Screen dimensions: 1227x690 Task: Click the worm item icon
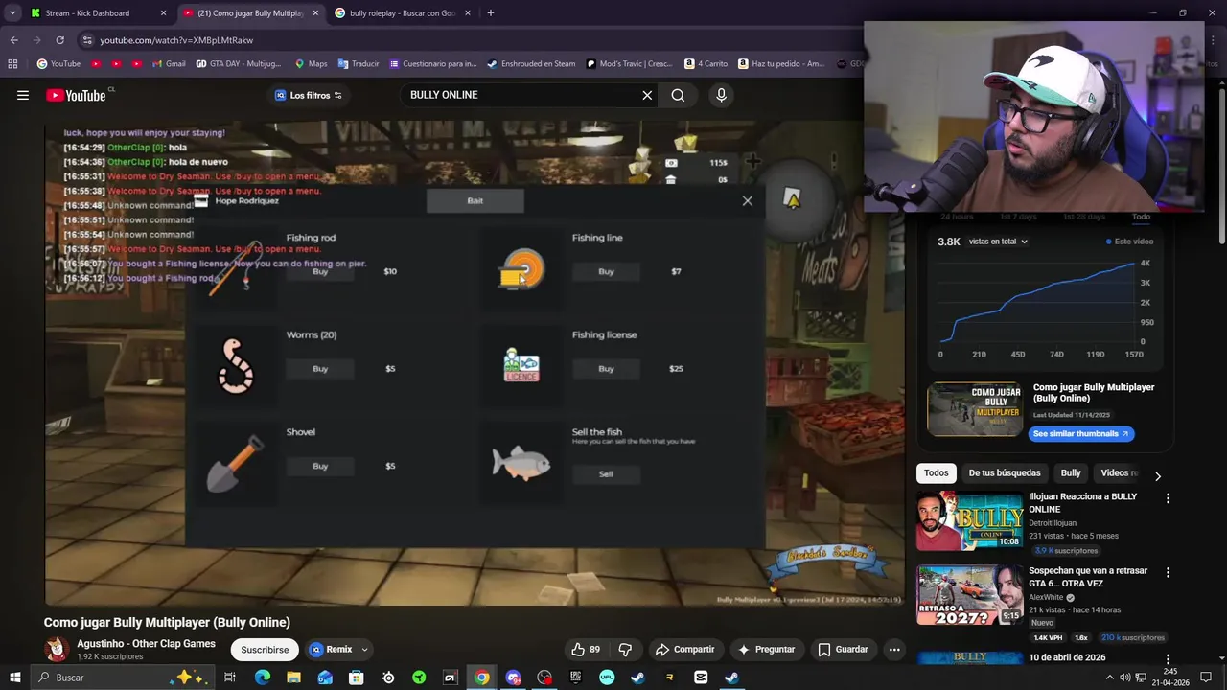236,366
